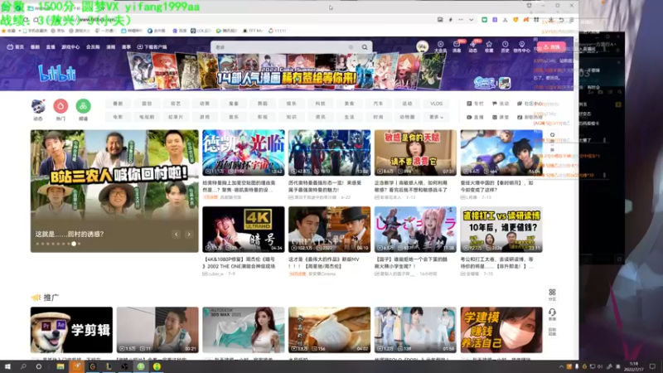Select the 国创 category chip
The image size is (663, 373).
click(x=147, y=104)
